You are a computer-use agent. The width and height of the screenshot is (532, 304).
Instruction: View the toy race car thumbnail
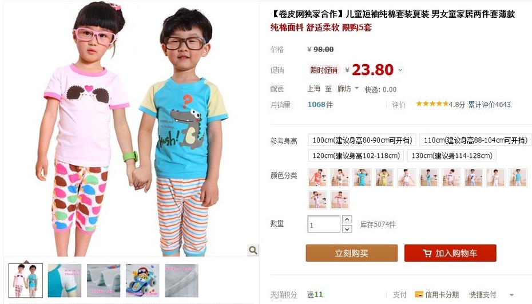point(142,281)
